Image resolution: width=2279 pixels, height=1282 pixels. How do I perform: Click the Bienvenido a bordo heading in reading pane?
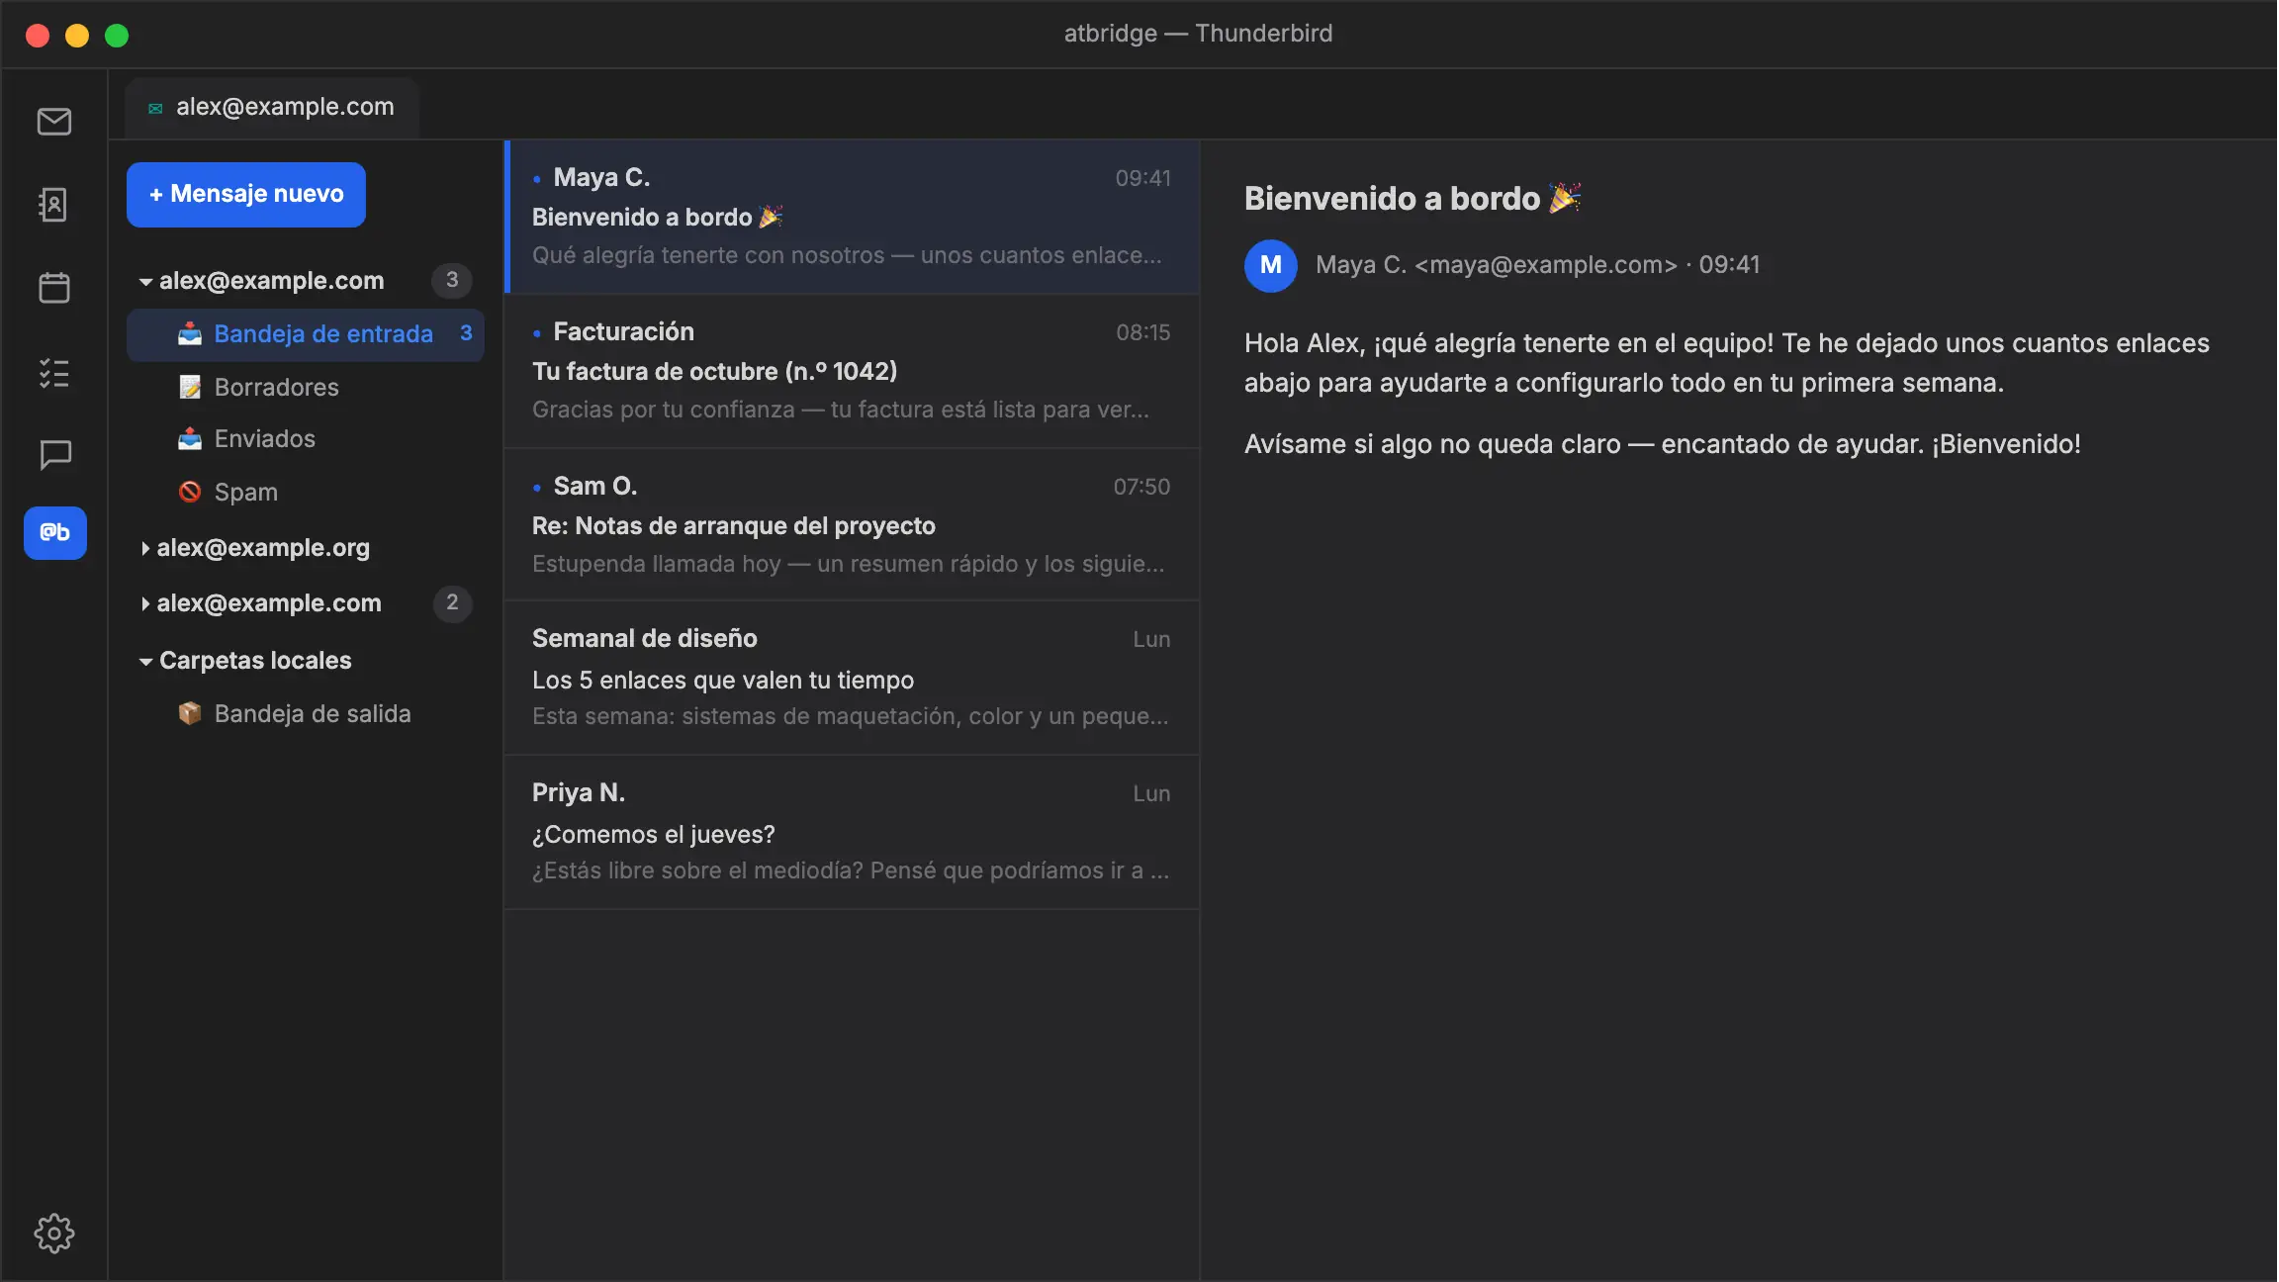[1413, 199]
